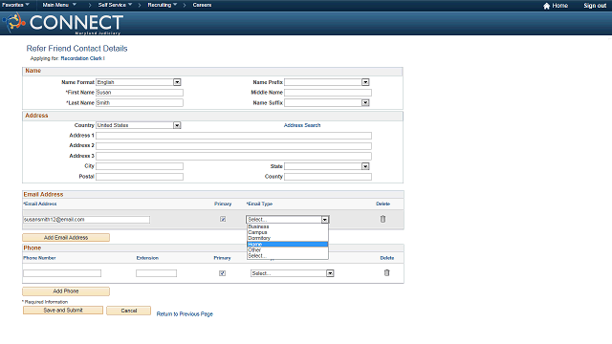Toggle the Primary checkbox for phone number
612x344 pixels.
click(x=222, y=273)
